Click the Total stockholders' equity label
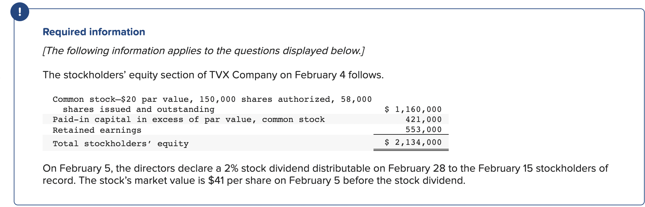Image resolution: width=645 pixels, height=207 pixels. [x=120, y=143]
